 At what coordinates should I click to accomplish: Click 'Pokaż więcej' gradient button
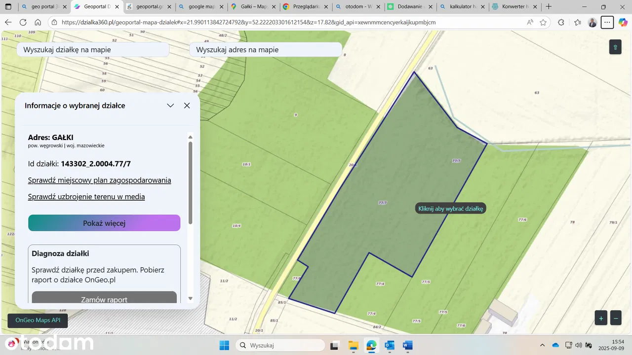pyautogui.click(x=104, y=223)
